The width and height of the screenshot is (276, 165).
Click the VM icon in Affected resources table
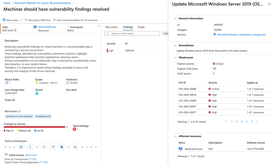[180, 149]
